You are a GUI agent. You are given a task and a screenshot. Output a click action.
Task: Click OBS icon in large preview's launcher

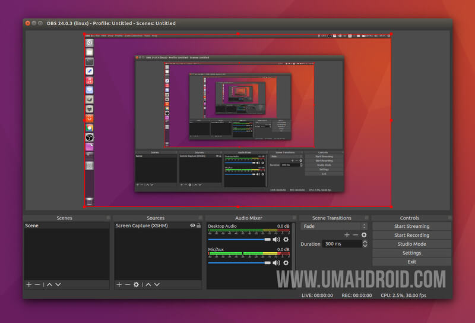pyautogui.click(x=90, y=137)
